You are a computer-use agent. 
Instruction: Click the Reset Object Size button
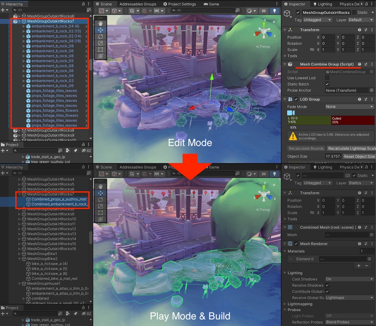click(359, 157)
